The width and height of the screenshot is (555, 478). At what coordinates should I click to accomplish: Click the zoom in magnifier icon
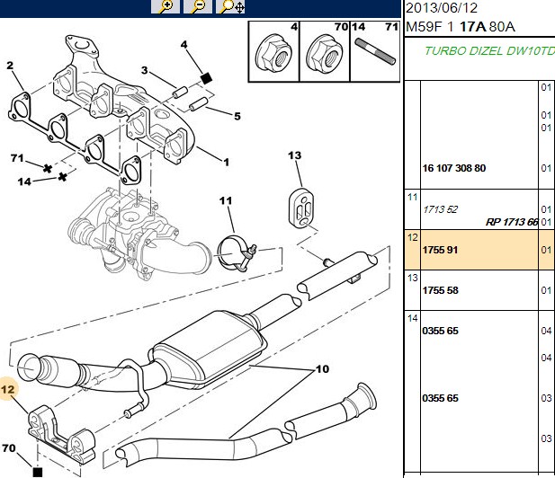pos(166,6)
